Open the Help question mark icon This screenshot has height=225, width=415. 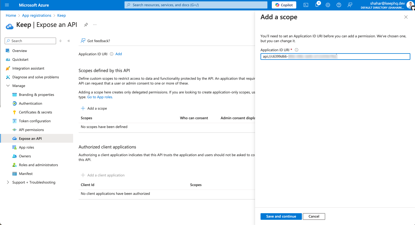click(339, 5)
